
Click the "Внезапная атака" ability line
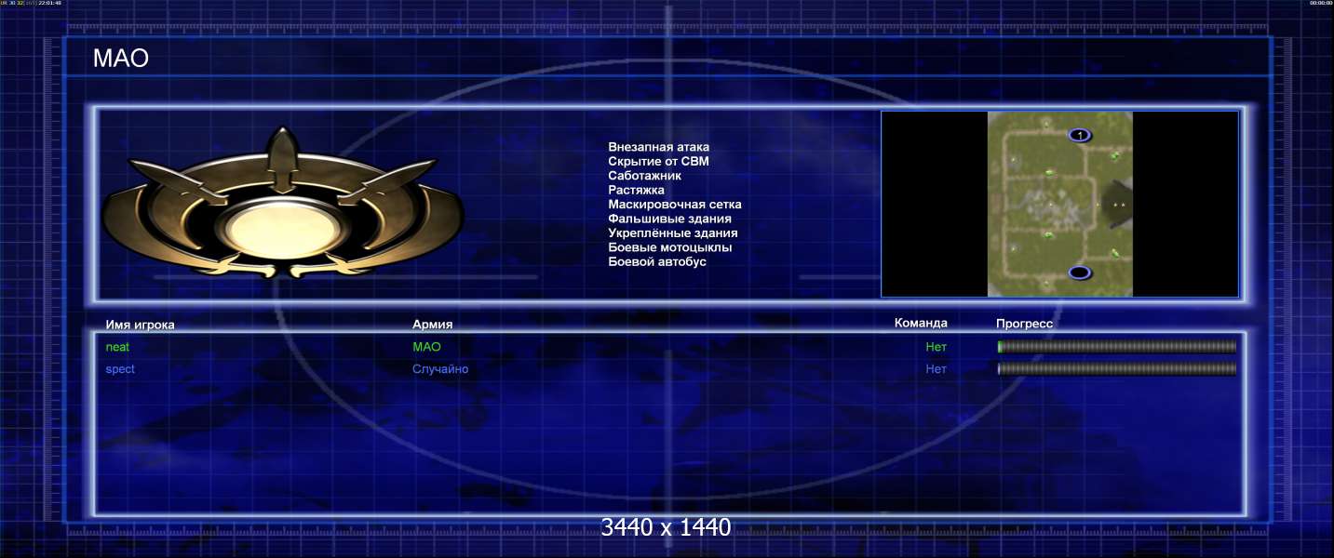tap(658, 147)
